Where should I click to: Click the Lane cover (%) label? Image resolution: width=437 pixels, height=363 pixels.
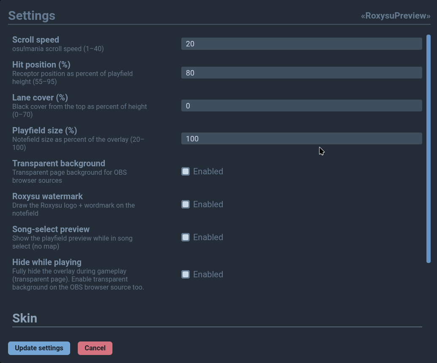tap(40, 98)
